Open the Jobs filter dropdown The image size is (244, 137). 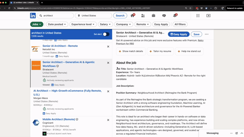37,24
